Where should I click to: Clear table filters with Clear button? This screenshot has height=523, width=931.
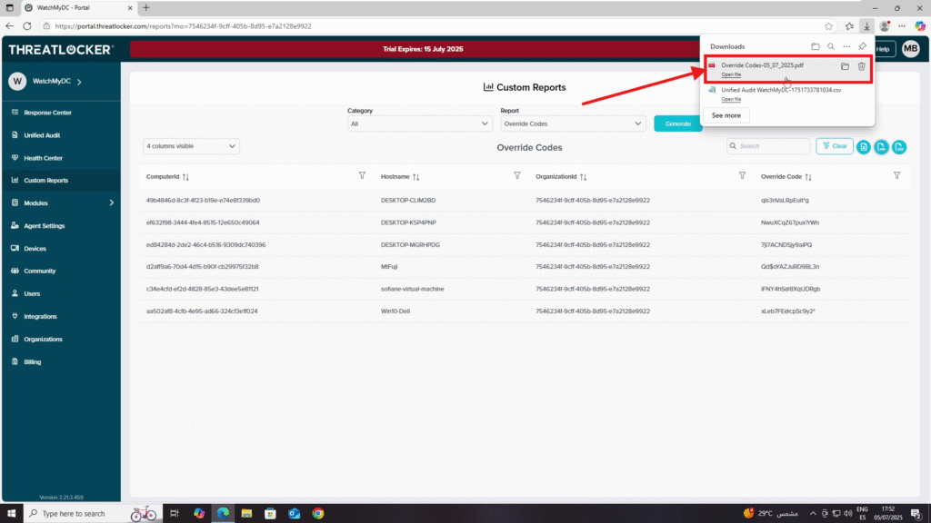pos(835,146)
